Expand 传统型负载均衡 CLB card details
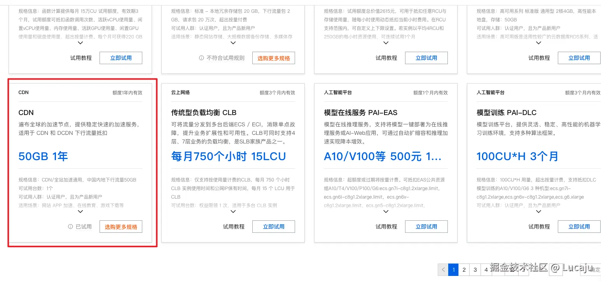601x281 pixels. (x=233, y=212)
